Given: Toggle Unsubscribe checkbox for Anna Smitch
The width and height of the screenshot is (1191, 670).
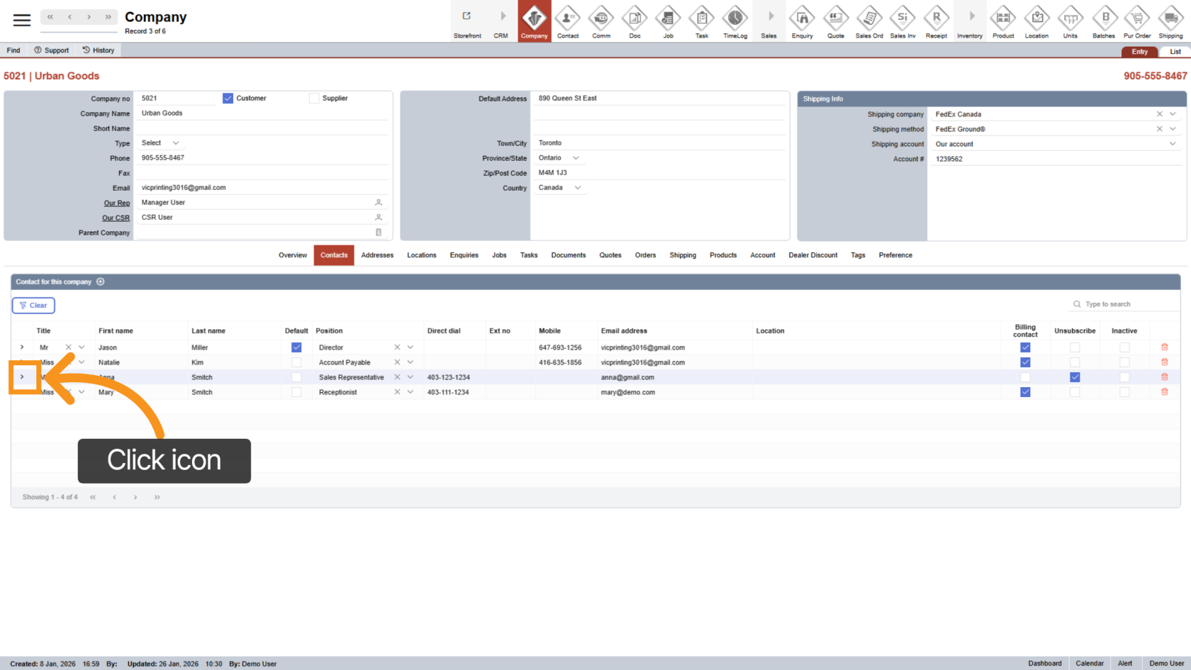Looking at the screenshot, I should point(1075,377).
